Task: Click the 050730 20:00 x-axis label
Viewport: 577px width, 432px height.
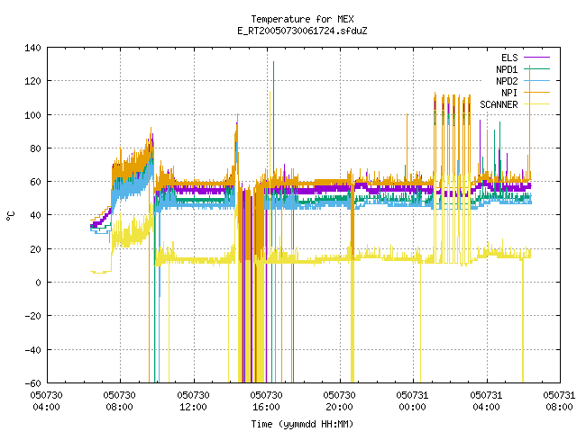Action: pyautogui.click(x=339, y=401)
